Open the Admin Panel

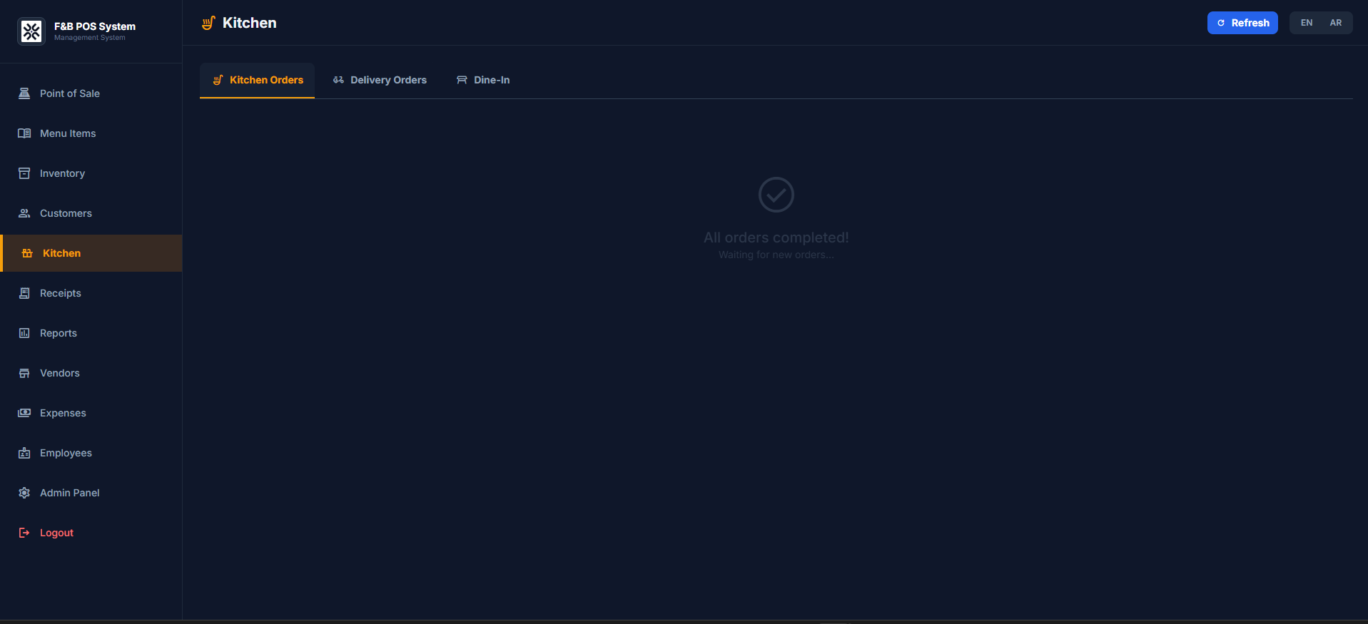(x=91, y=493)
